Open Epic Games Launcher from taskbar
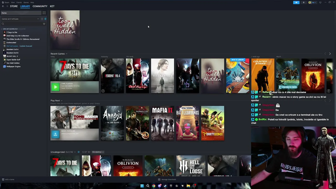The width and height of the screenshot is (336, 189). point(171,186)
